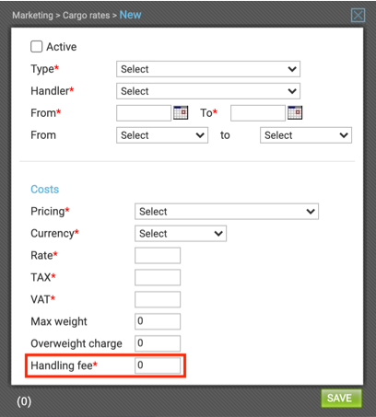Focus the Handling fee input
This screenshot has width=376, height=417.
158,365
